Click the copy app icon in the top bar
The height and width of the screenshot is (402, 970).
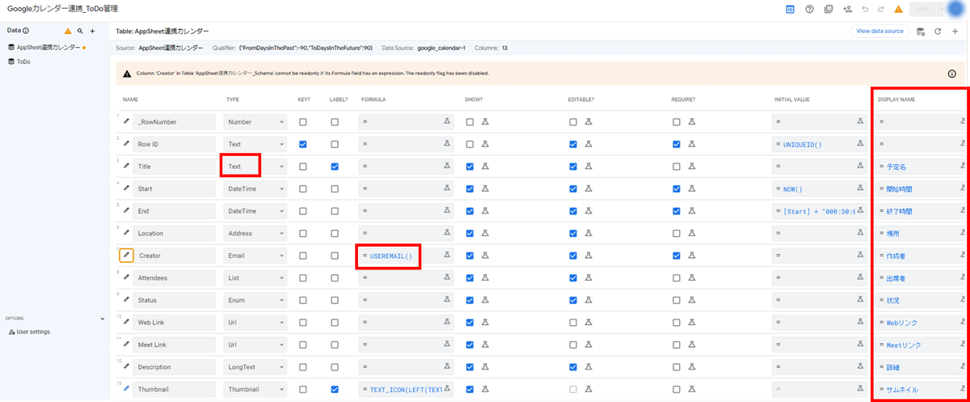coord(829,9)
